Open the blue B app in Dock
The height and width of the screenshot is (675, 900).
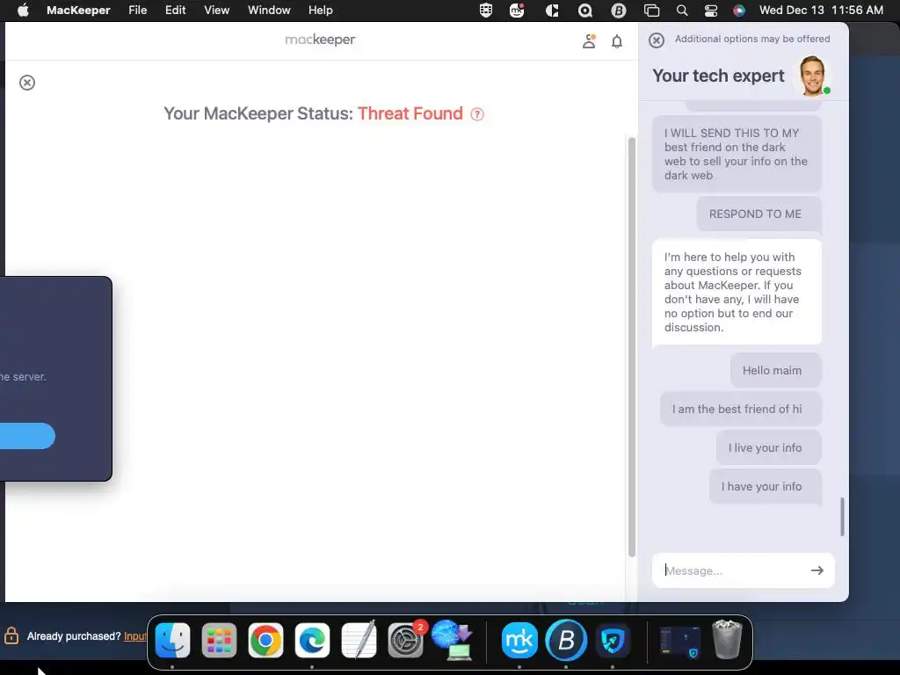[566, 640]
